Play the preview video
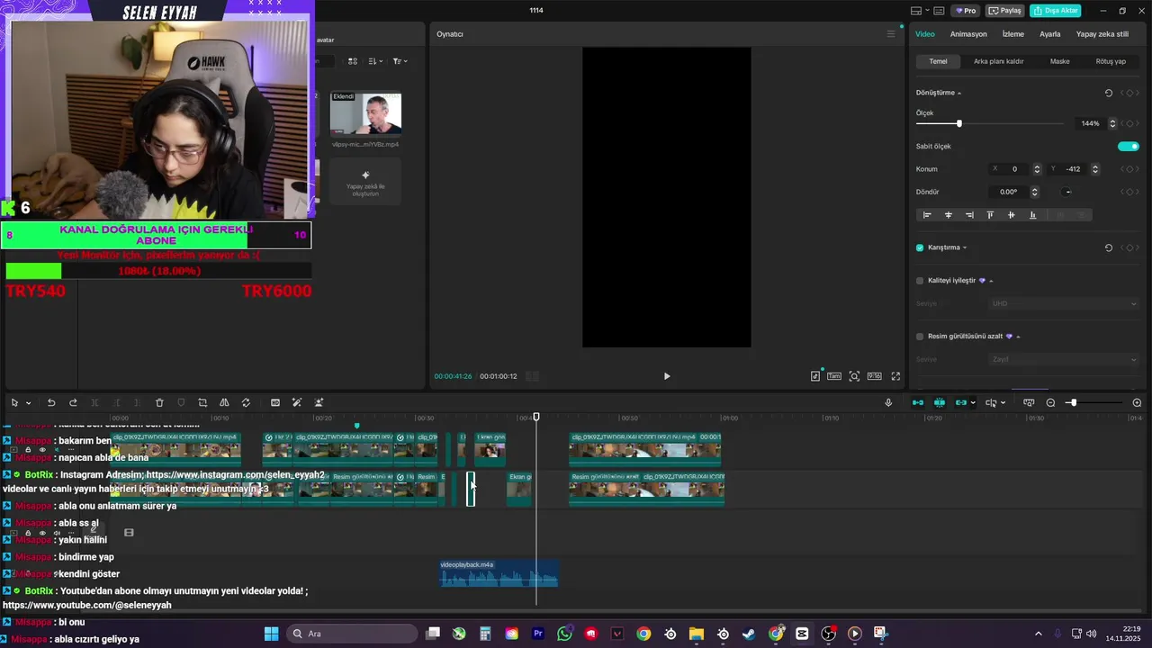 pos(667,376)
